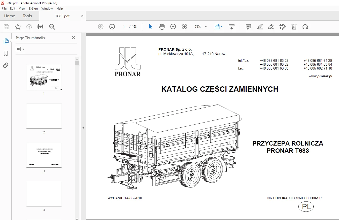Image resolution: width=339 pixels, height=220 pixels.
Task: Click the WYDANIE 1A-08-2010 text
Action: click(125, 198)
